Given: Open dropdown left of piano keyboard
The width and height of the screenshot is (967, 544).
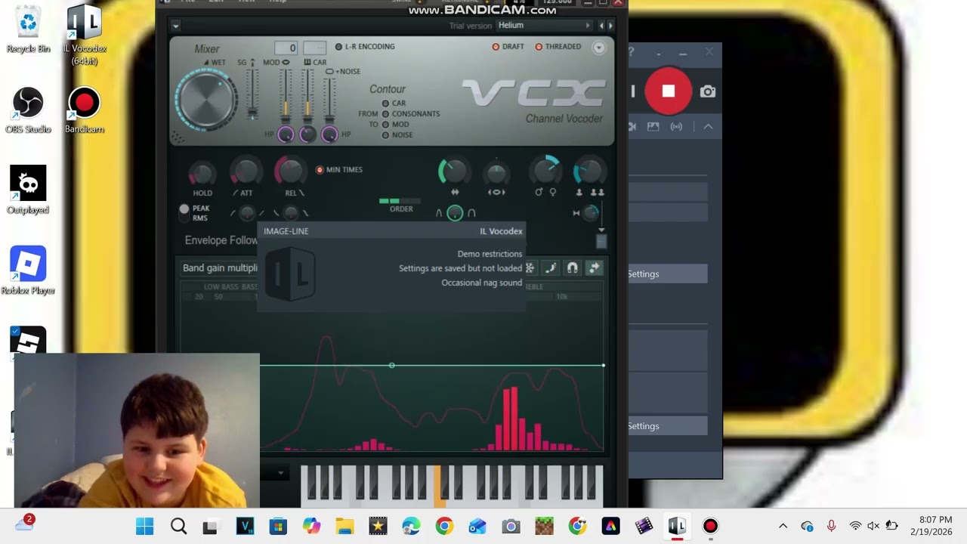Looking at the screenshot, I should tap(280, 473).
